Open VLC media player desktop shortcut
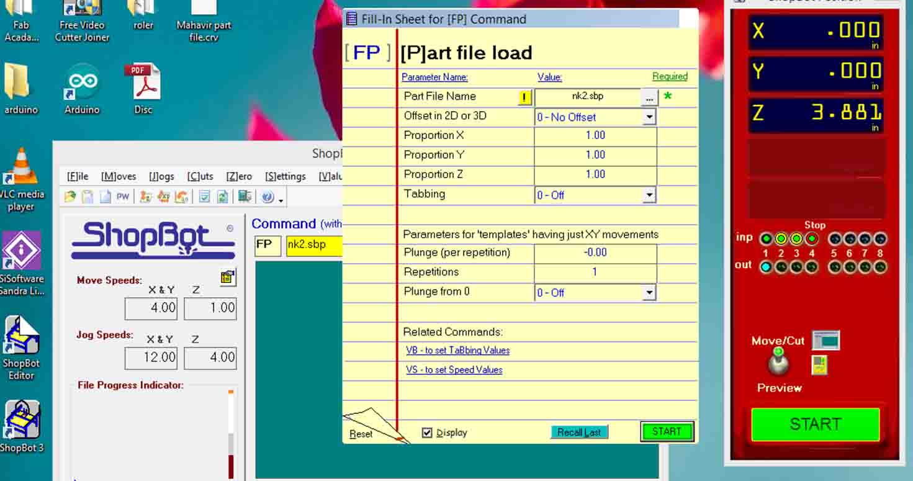The width and height of the screenshot is (913, 481). click(21, 180)
